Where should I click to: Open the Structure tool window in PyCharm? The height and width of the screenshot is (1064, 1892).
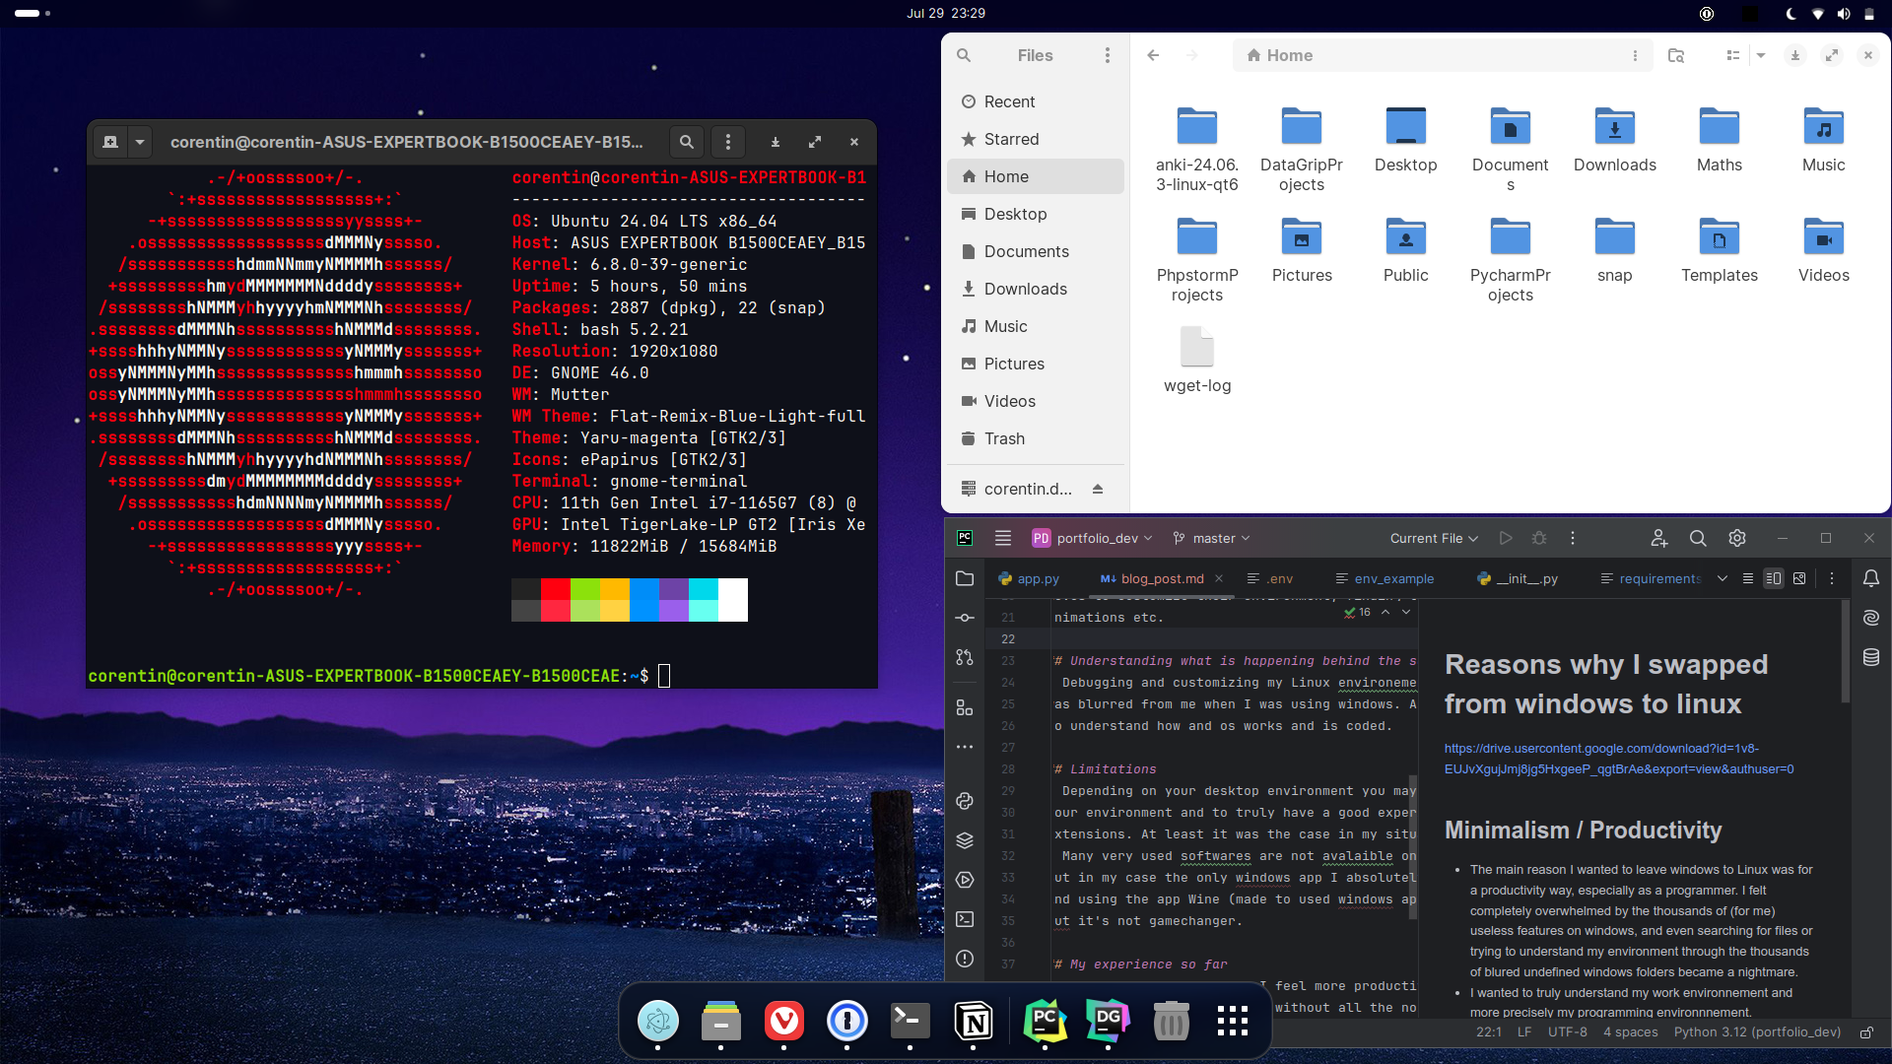tap(965, 708)
